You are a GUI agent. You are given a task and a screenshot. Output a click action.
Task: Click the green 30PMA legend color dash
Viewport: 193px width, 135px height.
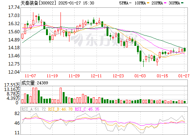(182, 3)
